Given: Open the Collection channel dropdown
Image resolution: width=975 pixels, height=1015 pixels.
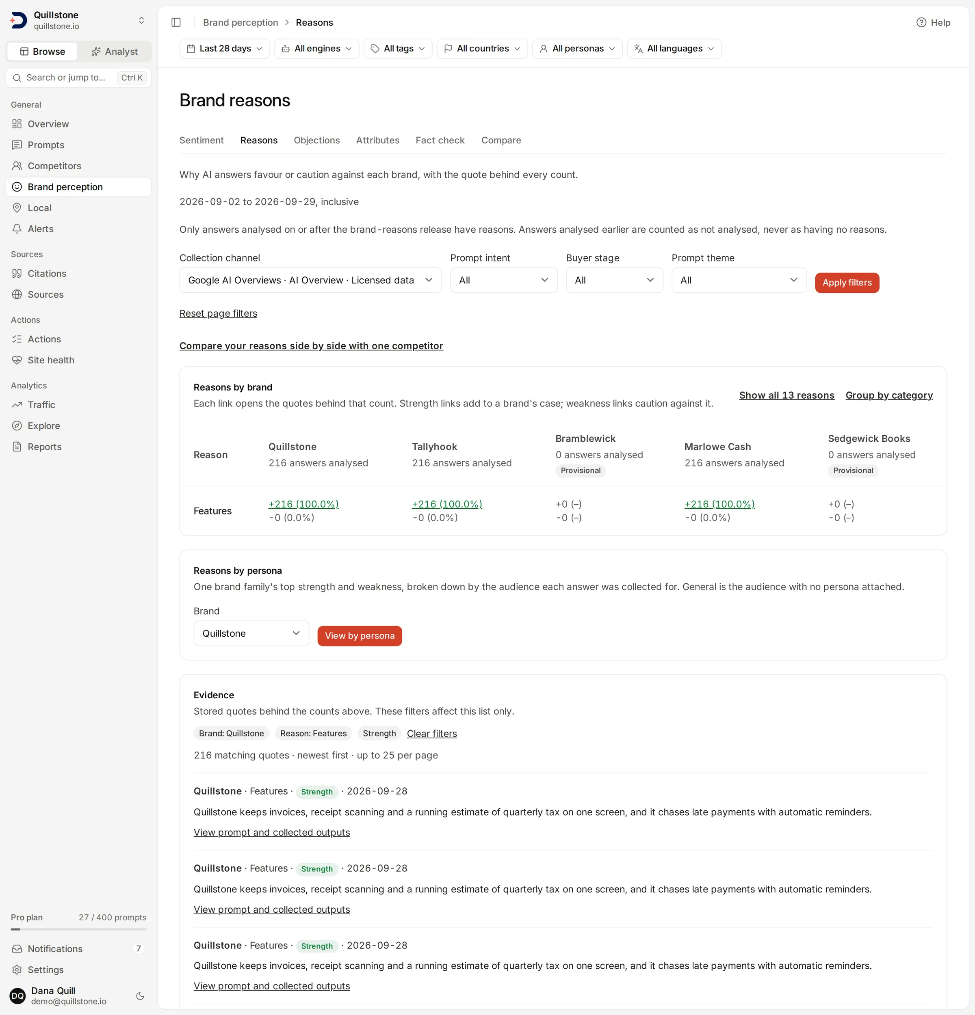Looking at the screenshot, I should [x=310, y=280].
